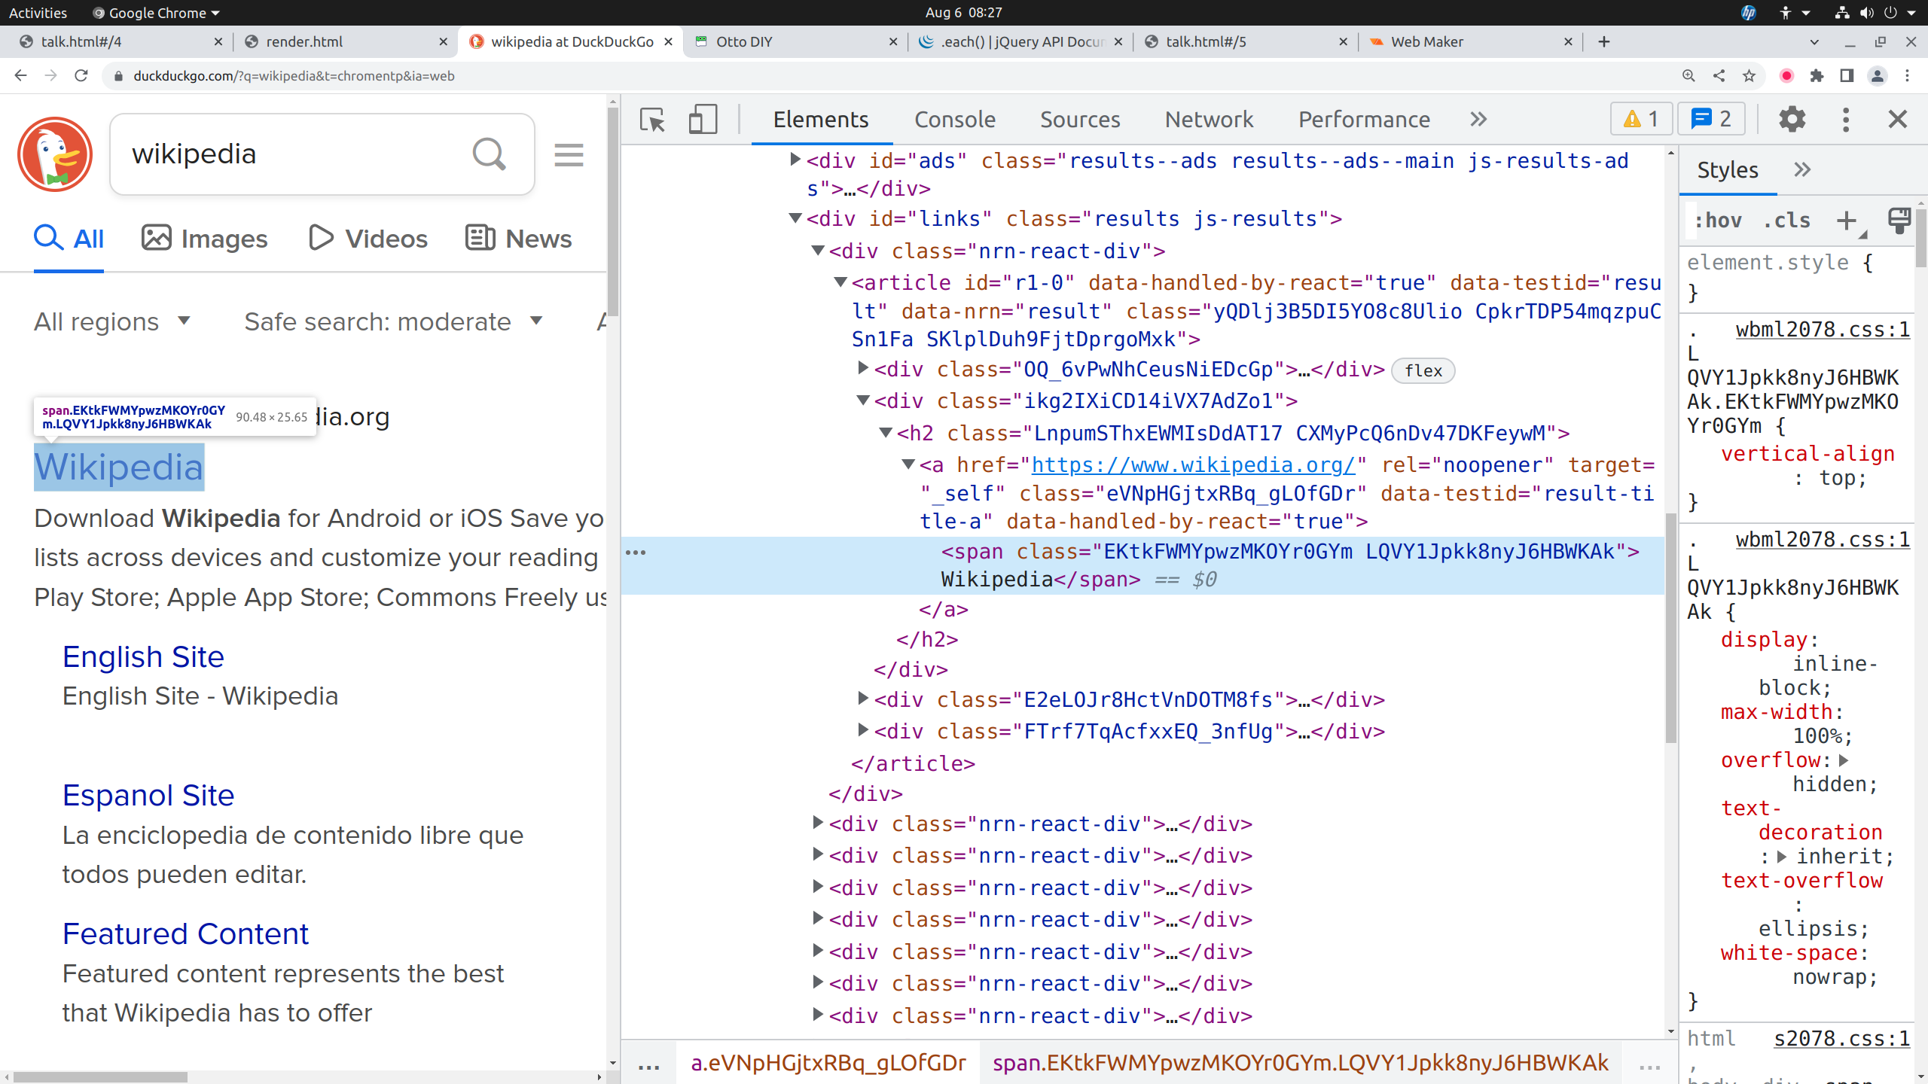Switch to the Console tab
This screenshot has width=1928, height=1084.
954,119
